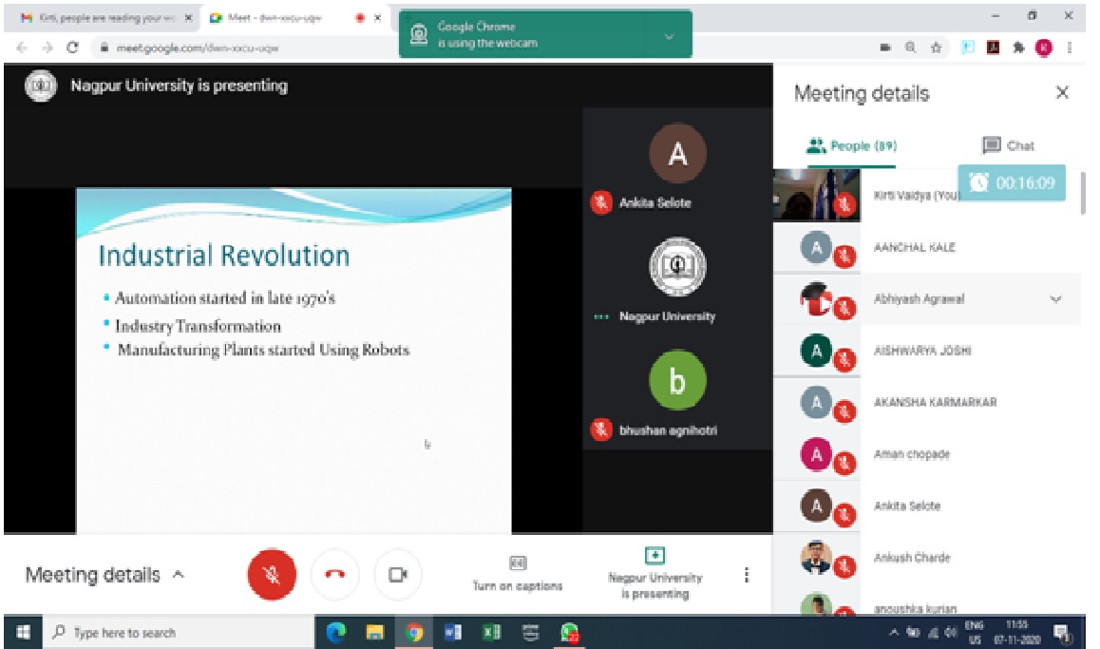Click the camera permission icon in the address bar
The width and height of the screenshot is (1100, 649).
885,48
